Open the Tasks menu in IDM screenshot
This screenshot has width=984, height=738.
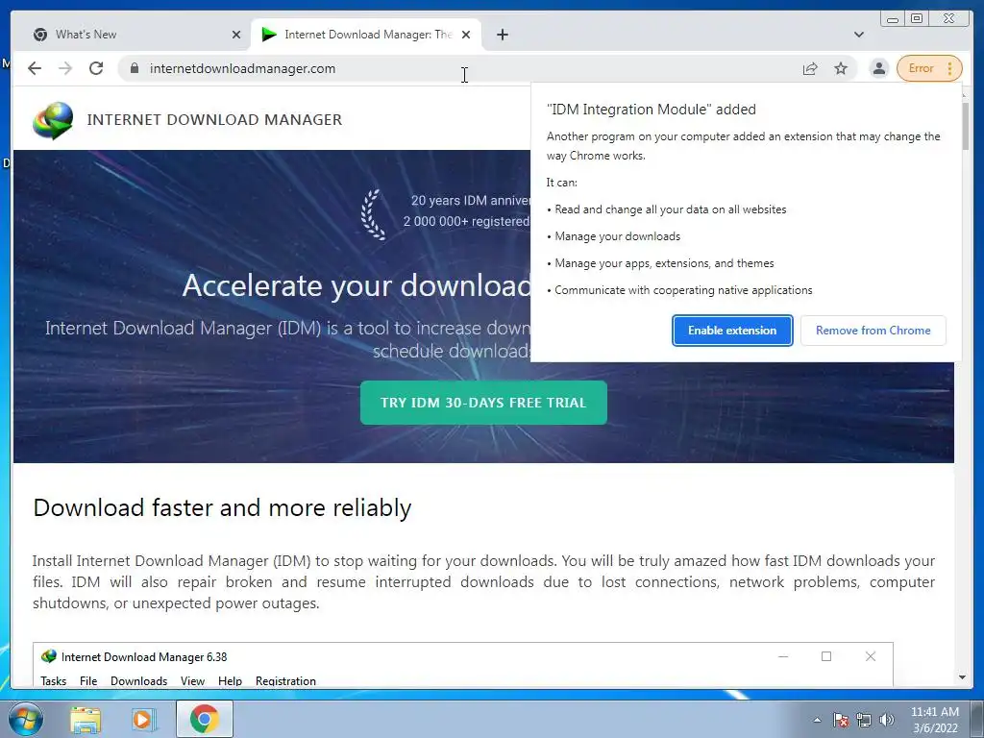[x=54, y=681]
